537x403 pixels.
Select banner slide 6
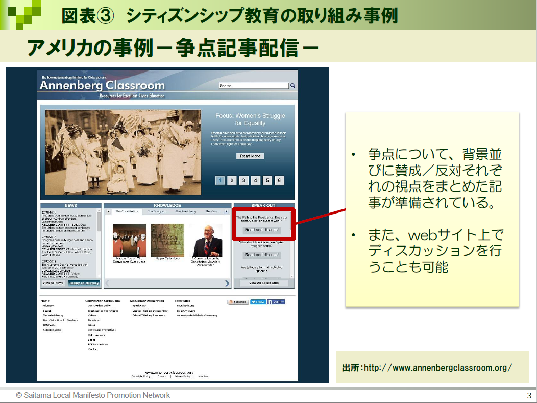coord(279,180)
